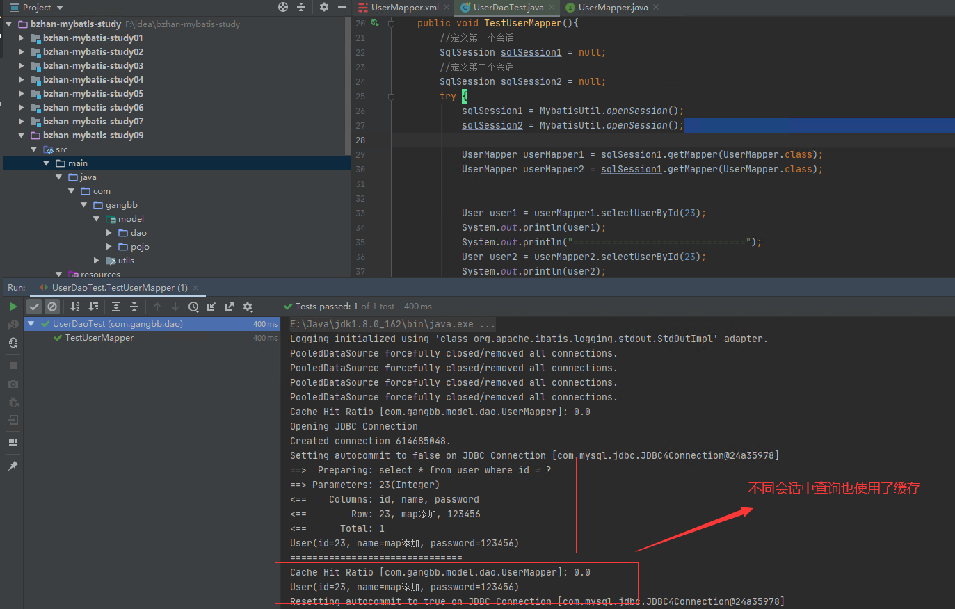Click the locate-in-project target icon
Screen dimensions: 955x609
pyautogui.click(x=283, y=7)
